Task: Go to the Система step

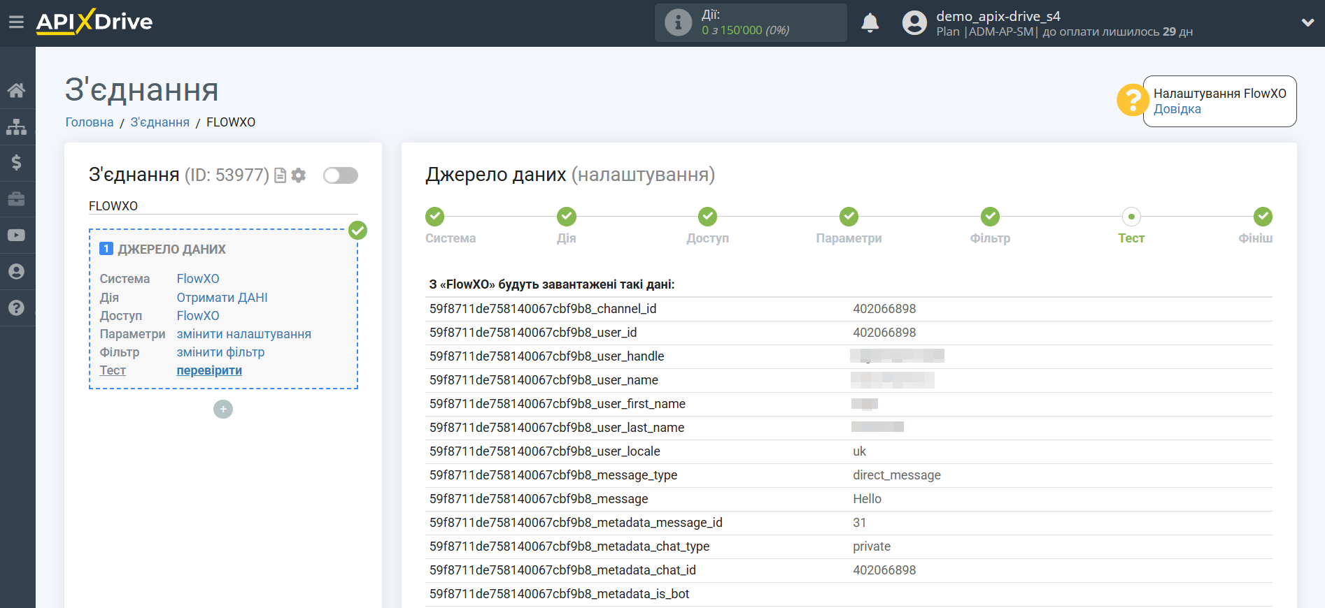Action: pyautogui.click(x=435, y=217)
